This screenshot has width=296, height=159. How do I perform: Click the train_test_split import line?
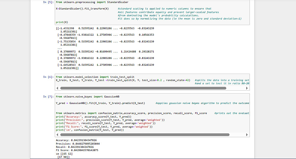click(x=95, y=77)
